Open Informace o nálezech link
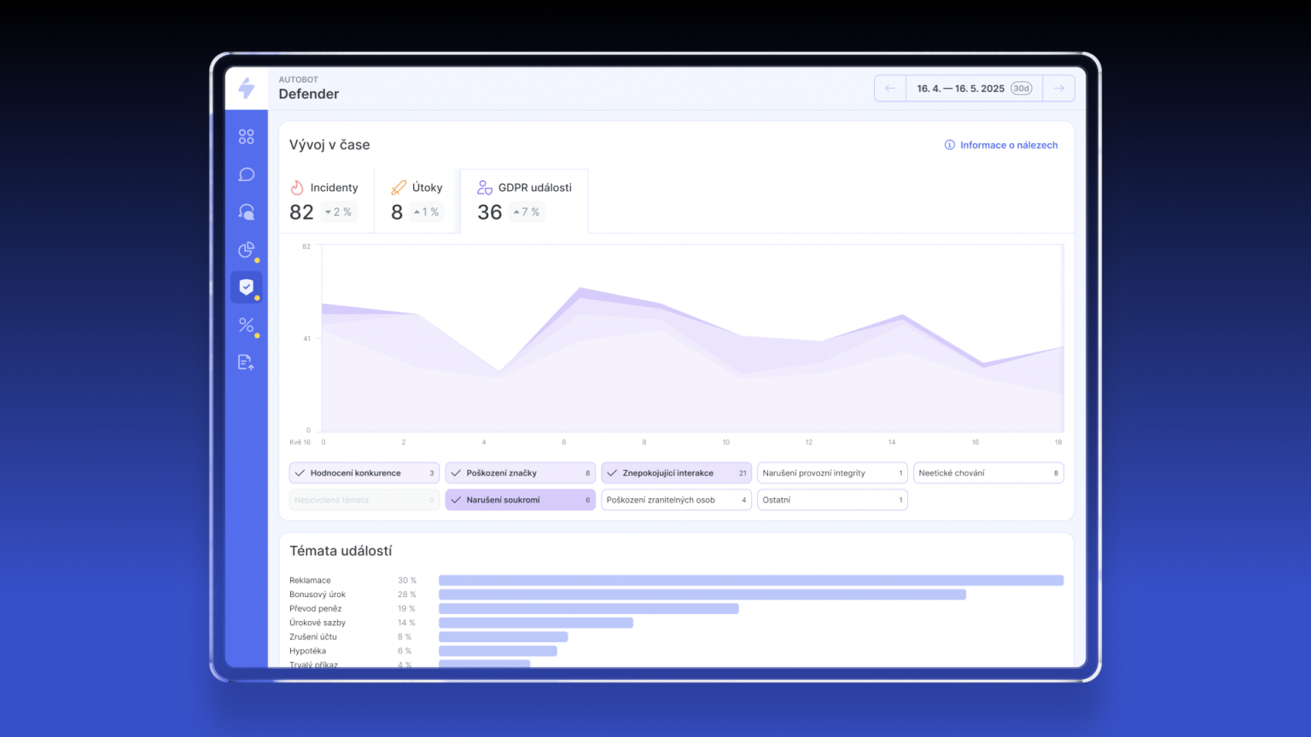 click(x=1001, y=145)
